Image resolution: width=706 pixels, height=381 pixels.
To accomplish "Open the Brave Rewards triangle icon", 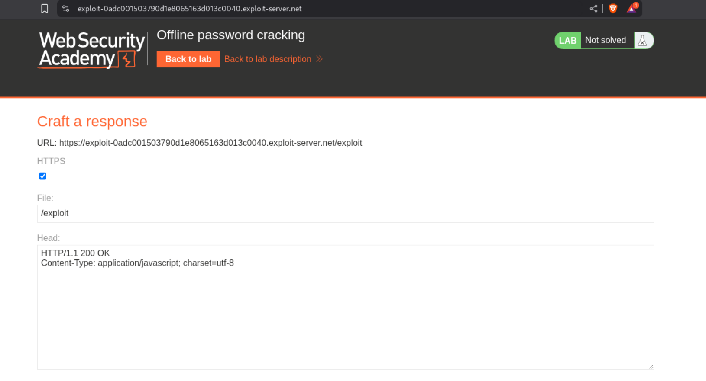I will pos(632,9).
